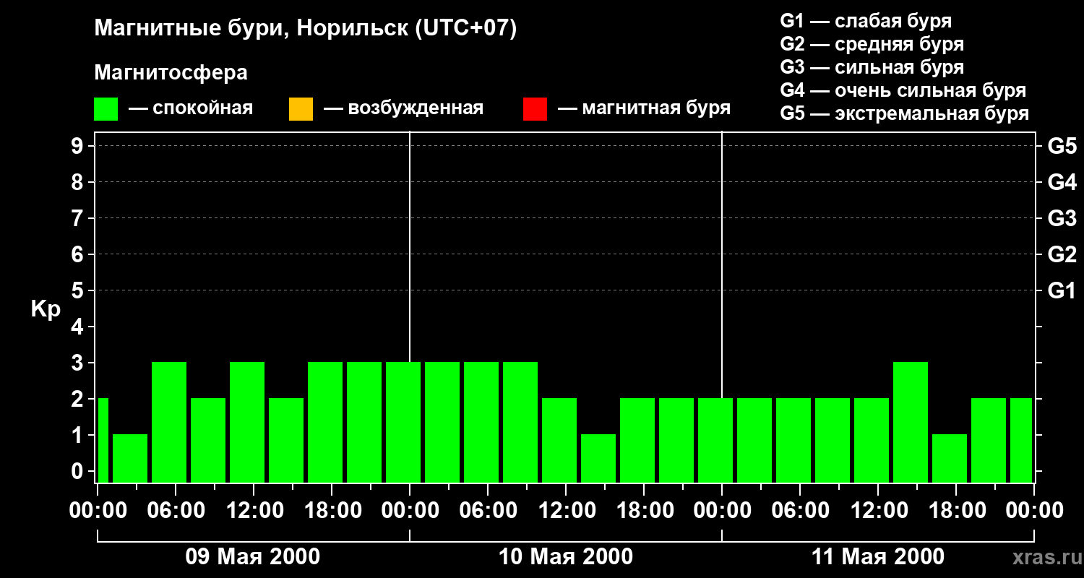Click the '— спокойная' legend label
The width and height of the screenshot is (1084, 578).
(191, 109)
